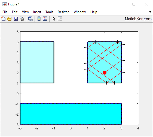Click the Print Figure icon
This screenshot has width=153, height=137.
pos(22,19)
